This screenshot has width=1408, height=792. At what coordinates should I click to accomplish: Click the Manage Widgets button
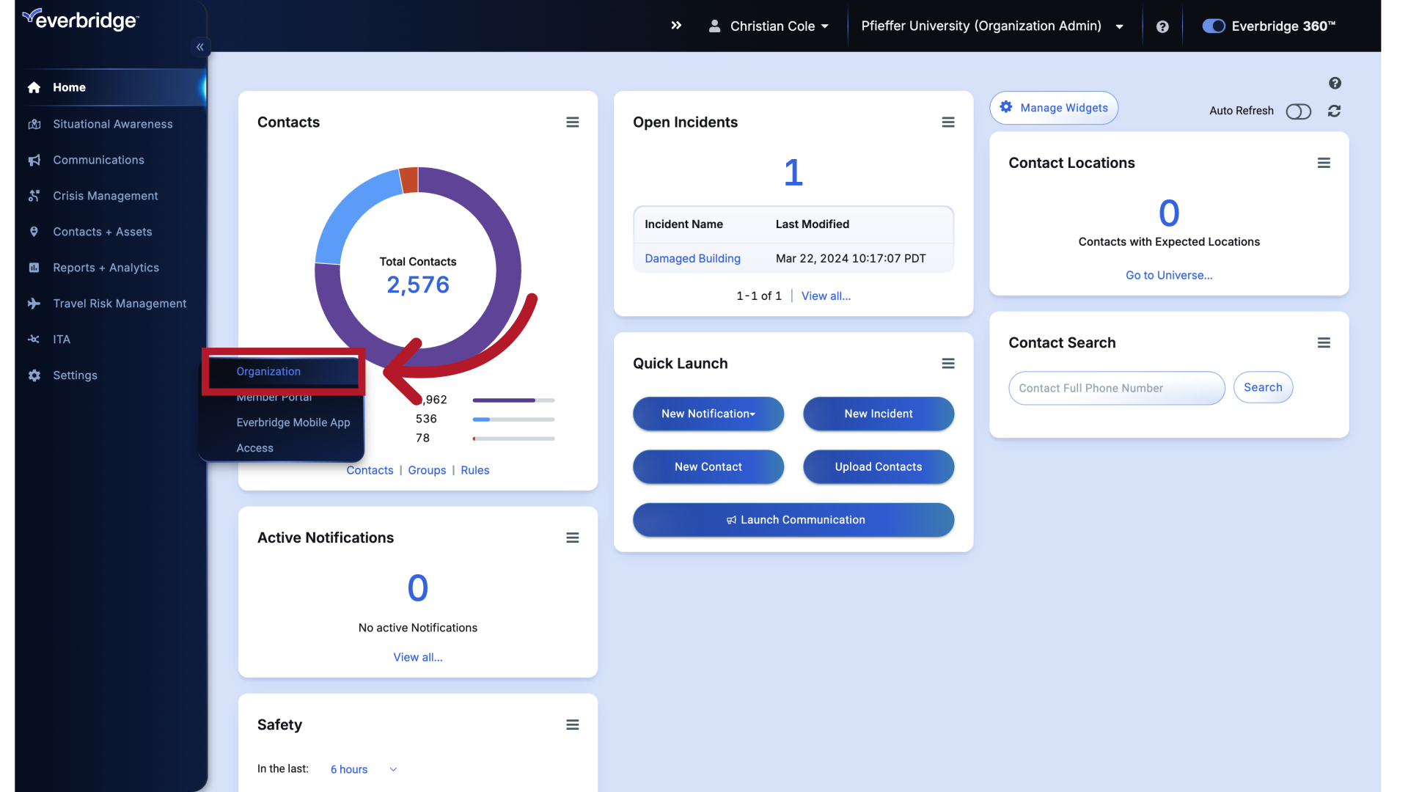(1054, 108)
